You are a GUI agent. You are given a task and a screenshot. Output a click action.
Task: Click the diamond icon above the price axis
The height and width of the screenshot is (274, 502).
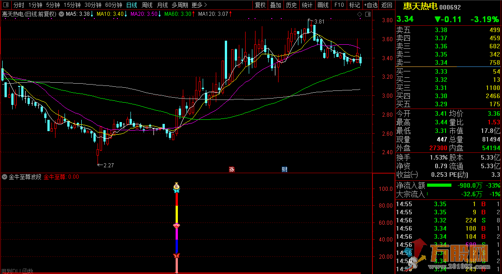point(360,14)
